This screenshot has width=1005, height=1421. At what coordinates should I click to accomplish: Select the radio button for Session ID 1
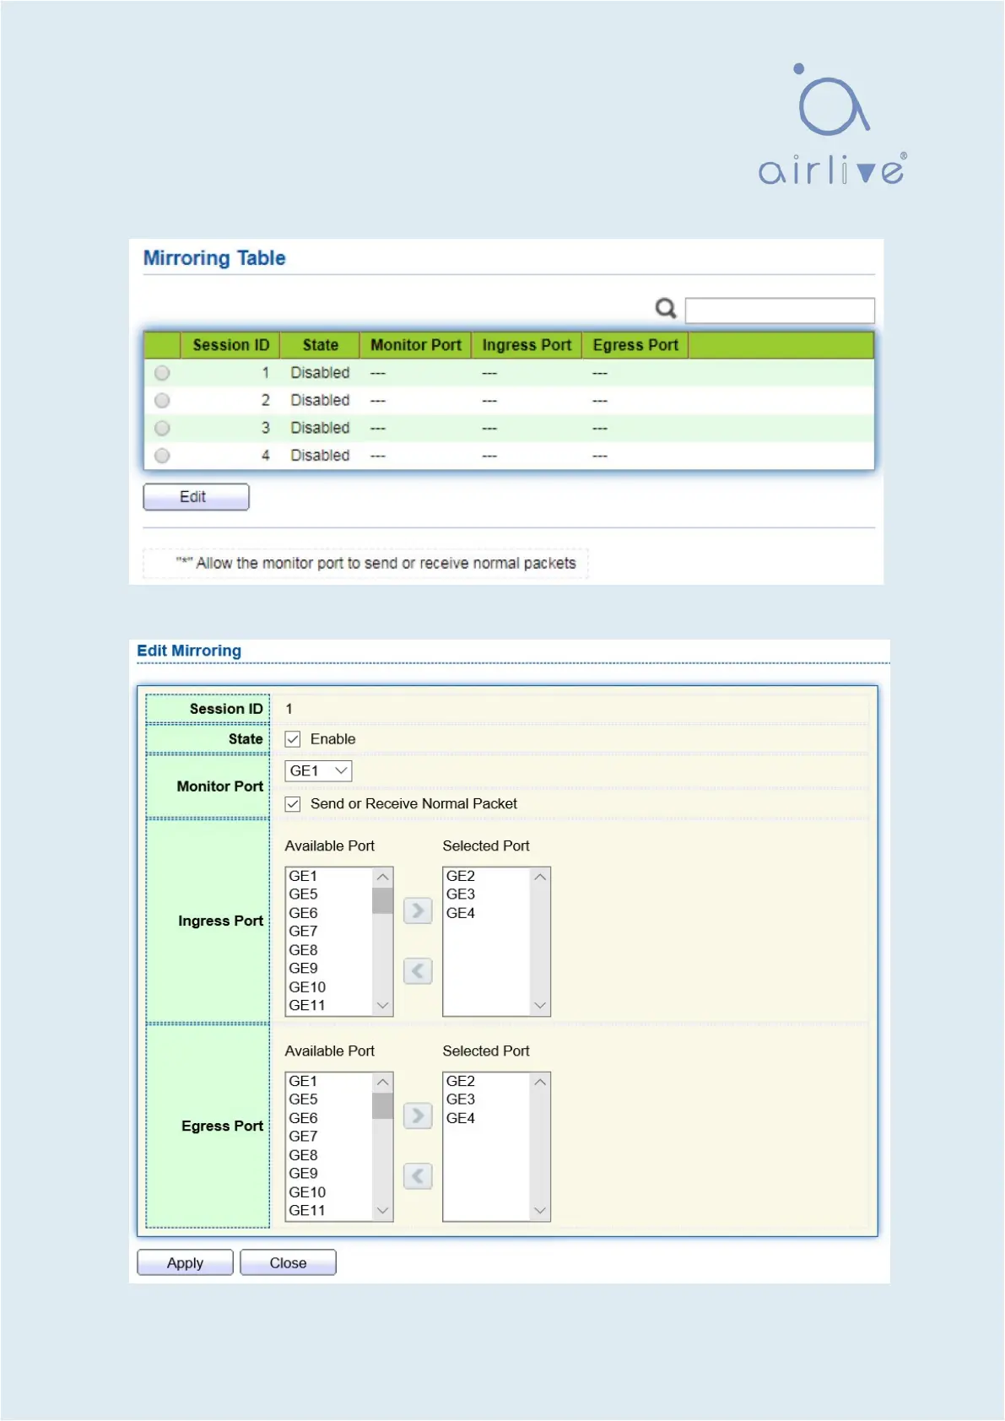pos(163,373)
